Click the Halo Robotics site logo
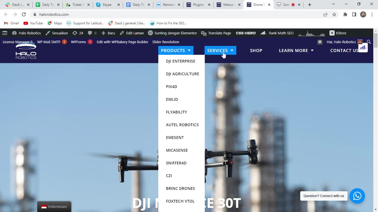 click(26, 52)
